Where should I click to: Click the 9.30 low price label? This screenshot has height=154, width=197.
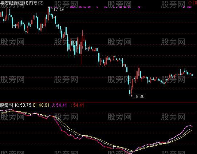[140, 96]
